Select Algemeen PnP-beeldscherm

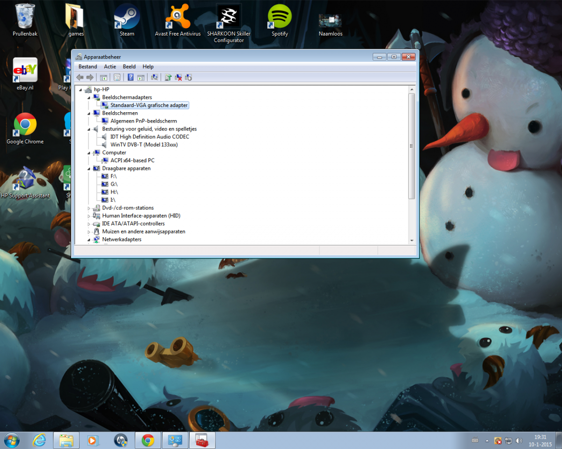pos(143,121)
